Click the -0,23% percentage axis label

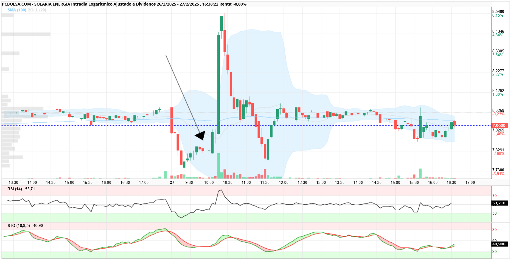pos(498,114)
